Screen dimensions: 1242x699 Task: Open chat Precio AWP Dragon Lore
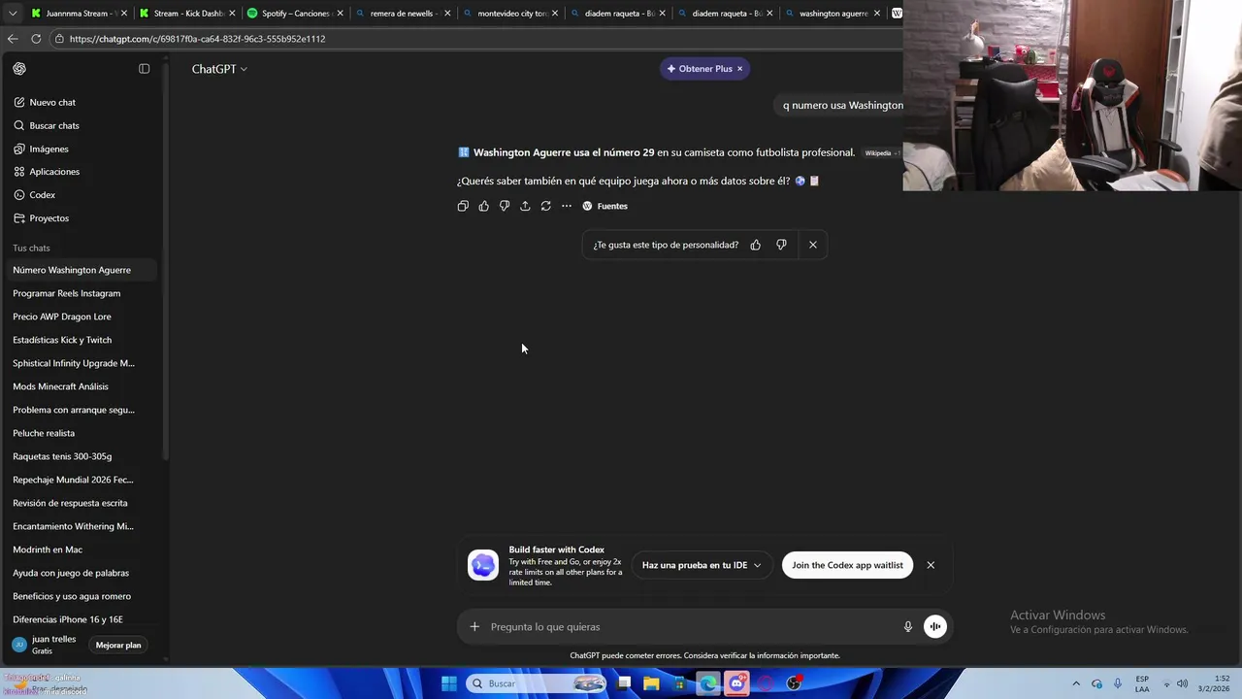[x=80, y=316]
